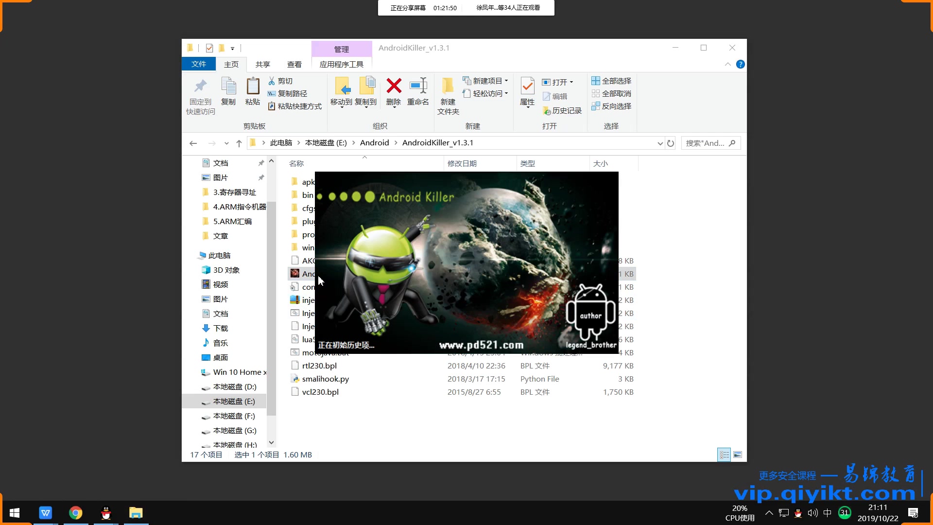The height and width of the screenshot is (525, 933).
Task: Open file properties with the 属性 icon
Action: [x=527, y=92]
